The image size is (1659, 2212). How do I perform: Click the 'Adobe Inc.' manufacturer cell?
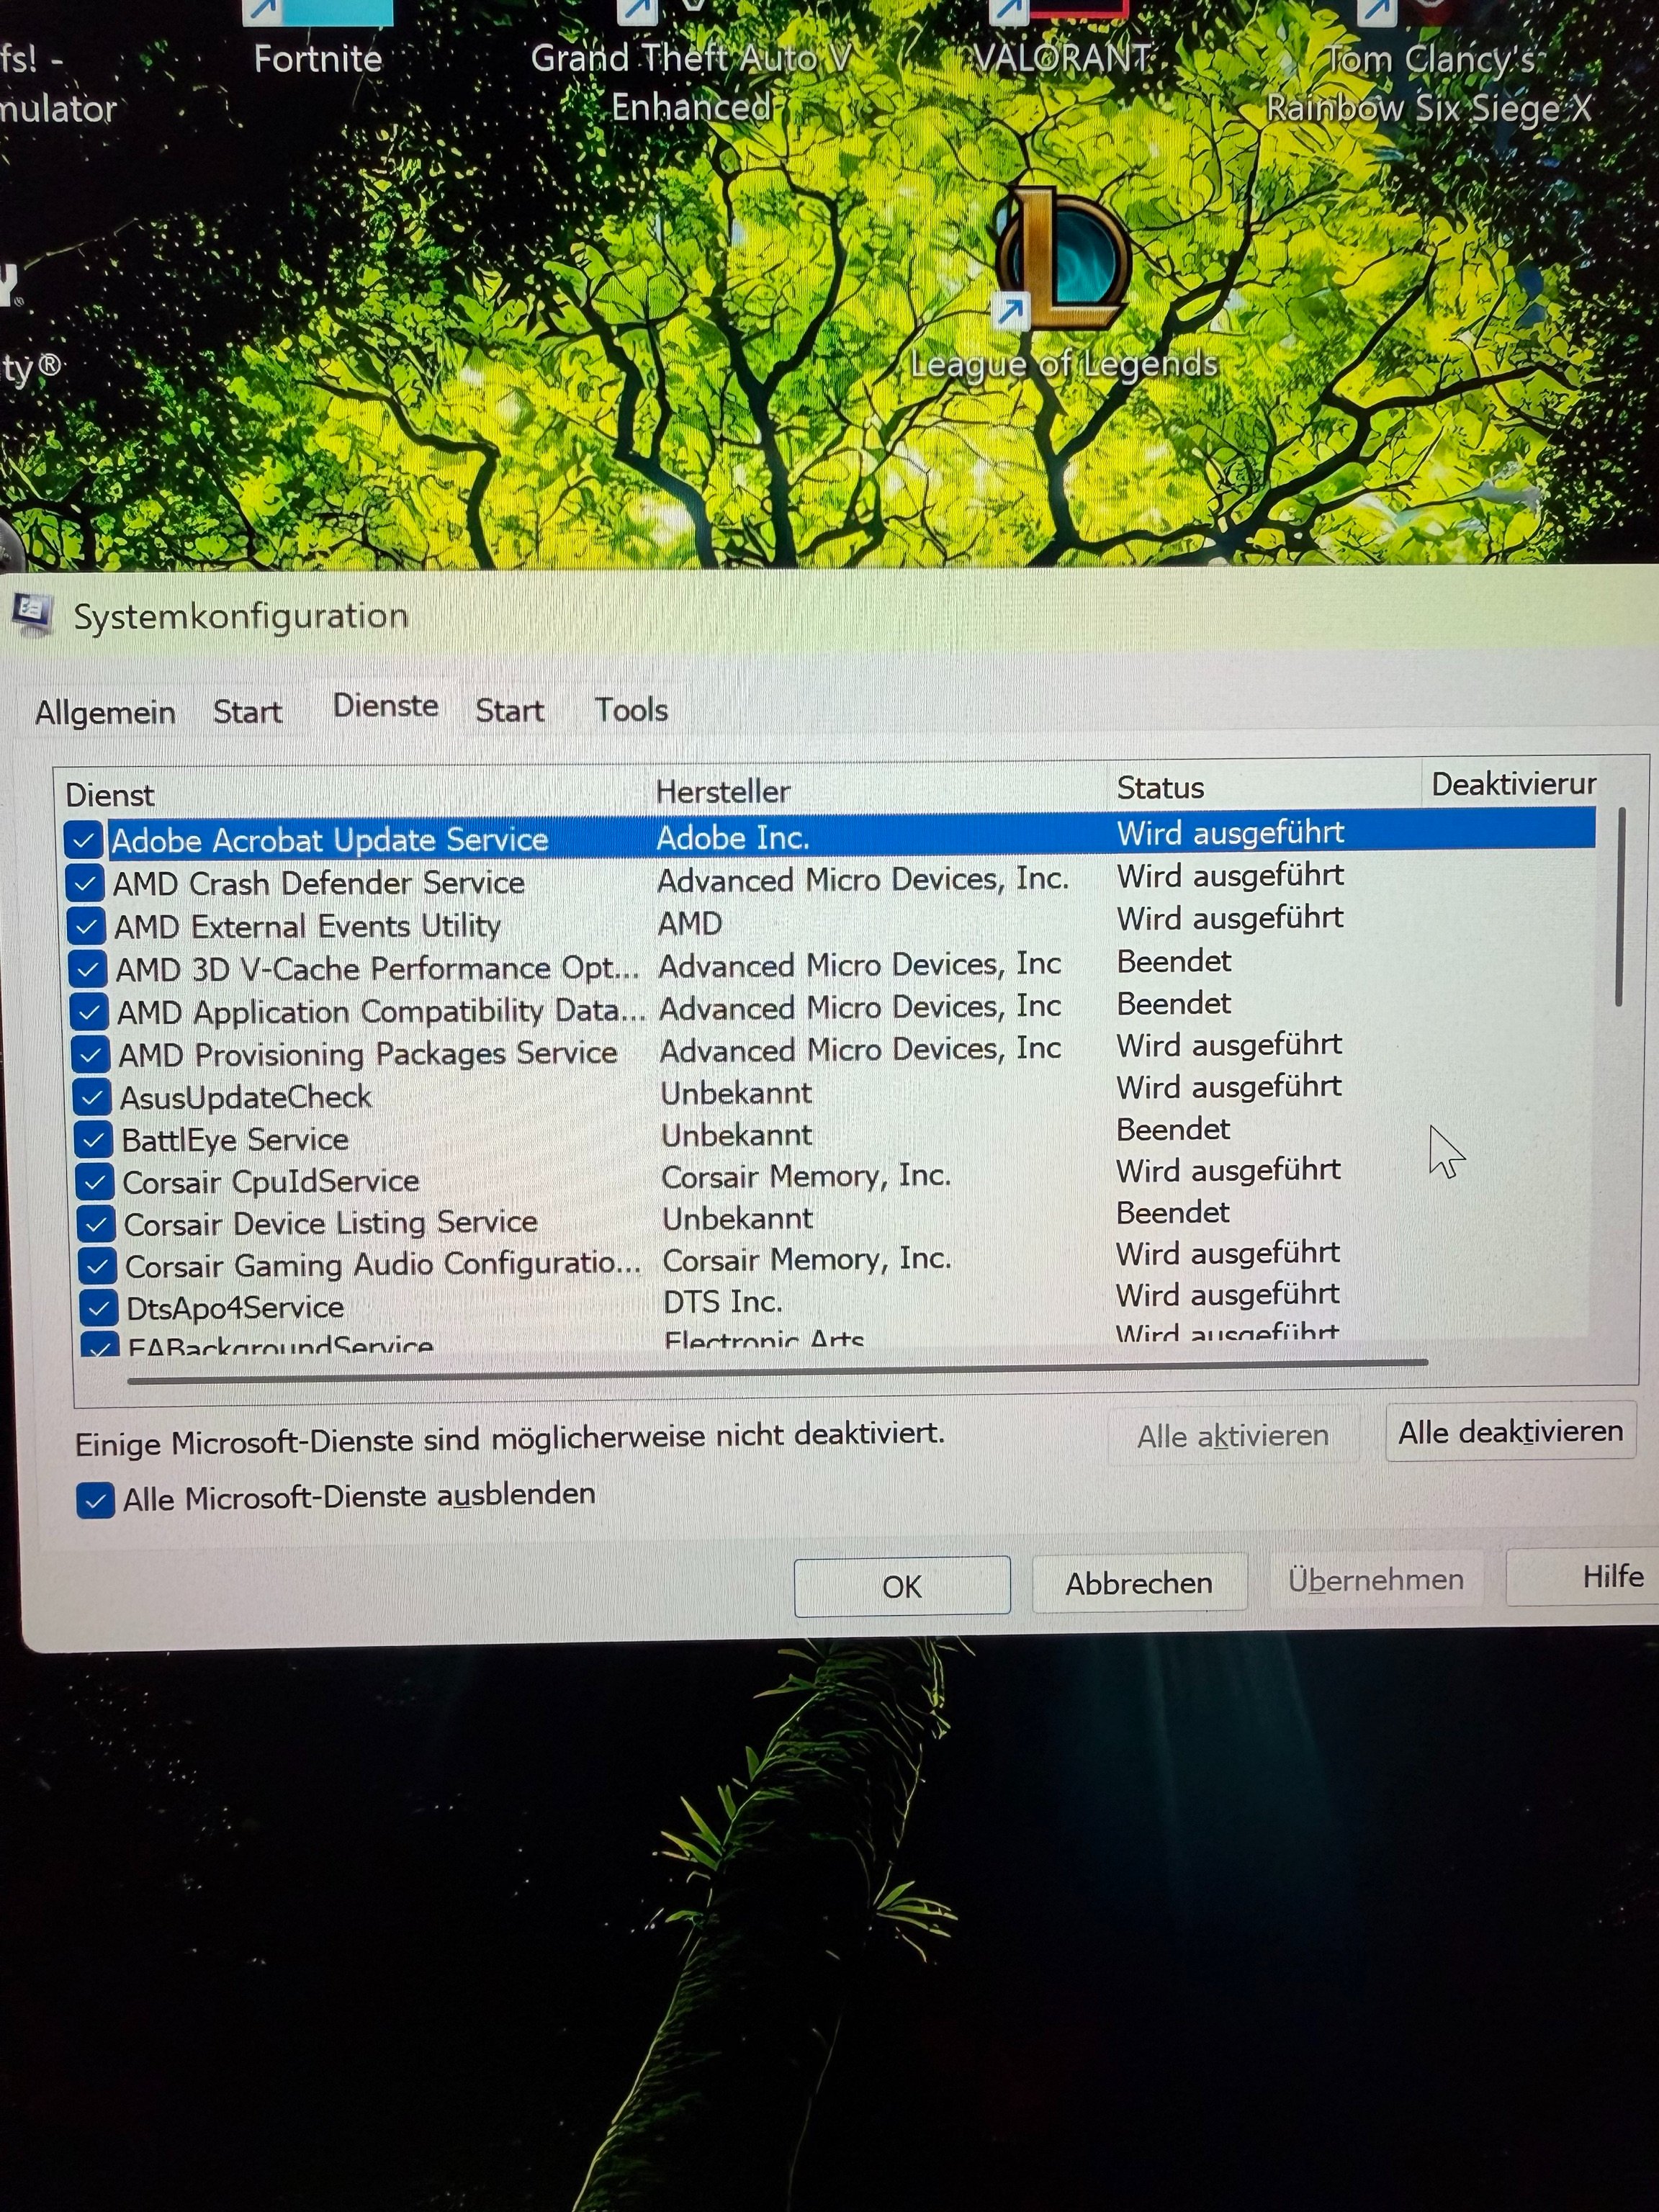pos(733,837)
